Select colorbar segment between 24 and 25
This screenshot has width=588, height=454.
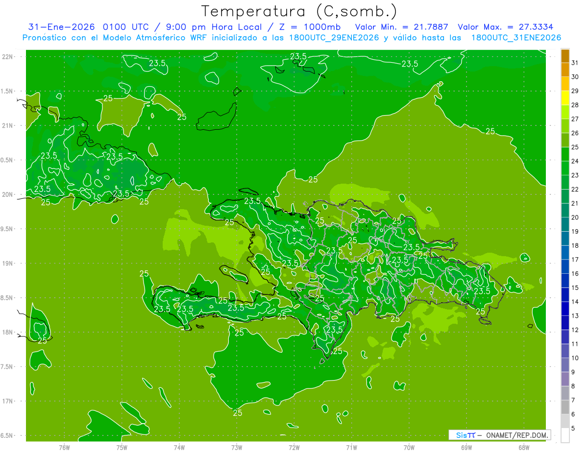(565, 154)
